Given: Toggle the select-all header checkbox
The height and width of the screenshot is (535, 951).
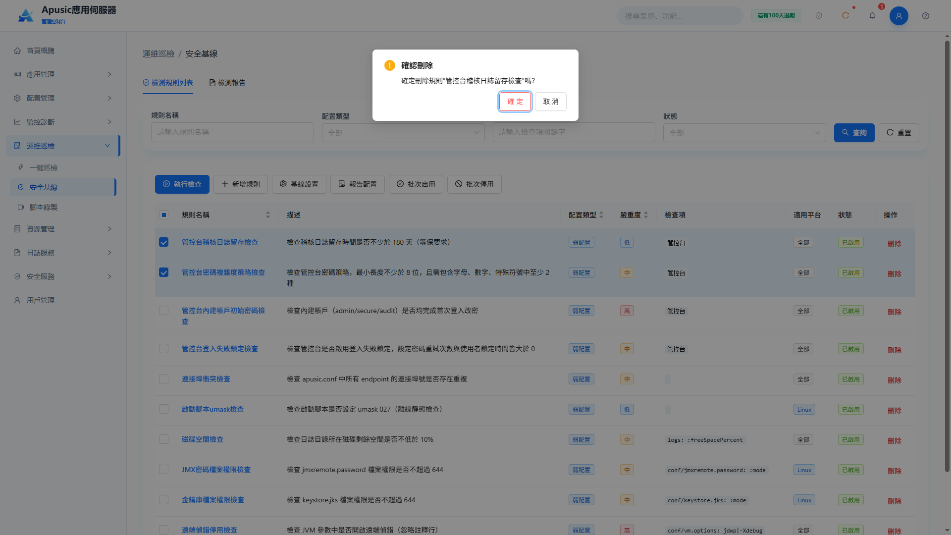Looking at the screenshot, I should click(x=164, y=215).
